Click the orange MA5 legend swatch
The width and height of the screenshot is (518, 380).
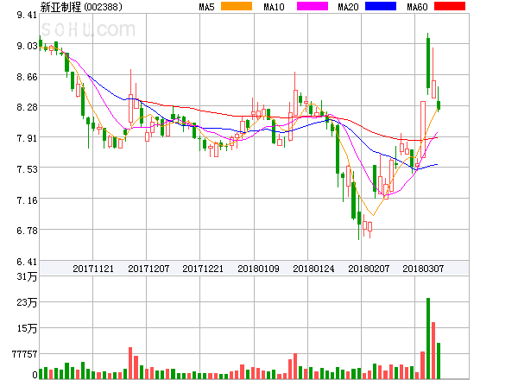(x=237, y=6)
